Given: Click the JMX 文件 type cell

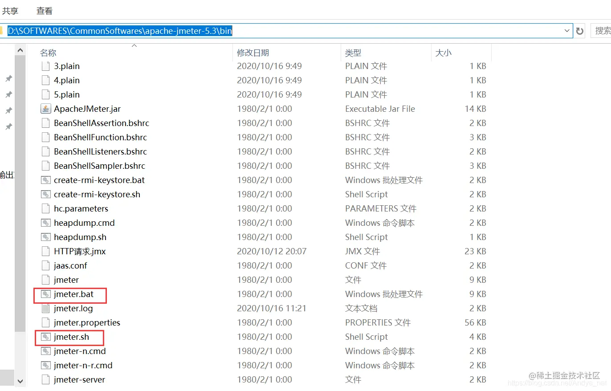Looking at the screenshot, I should coord(363,251).
